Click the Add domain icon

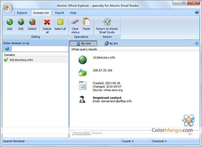click(x=10, y=22)
